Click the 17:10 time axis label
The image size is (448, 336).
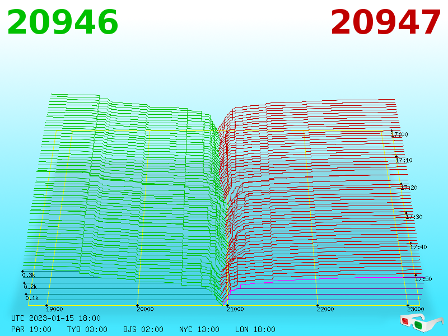pyautogui.click(x=404, y=160)
